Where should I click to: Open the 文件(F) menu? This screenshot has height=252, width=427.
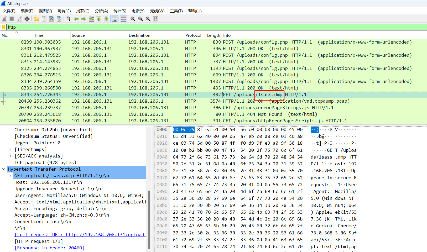pos(9,11)
